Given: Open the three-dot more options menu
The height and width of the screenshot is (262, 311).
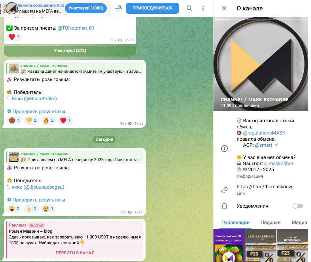Looking at the screenshot, I should pos(203,8).
